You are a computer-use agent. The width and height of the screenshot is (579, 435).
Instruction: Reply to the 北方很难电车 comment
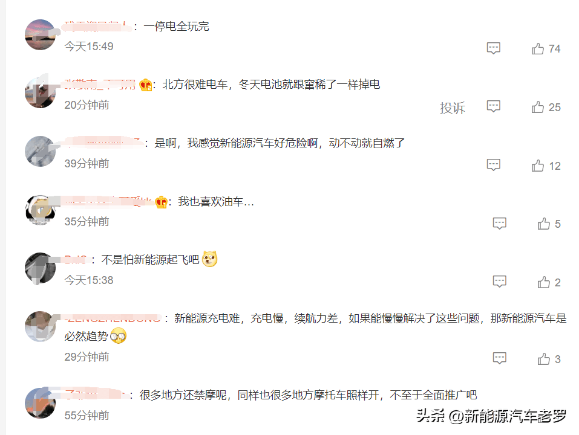pos(493,106)
